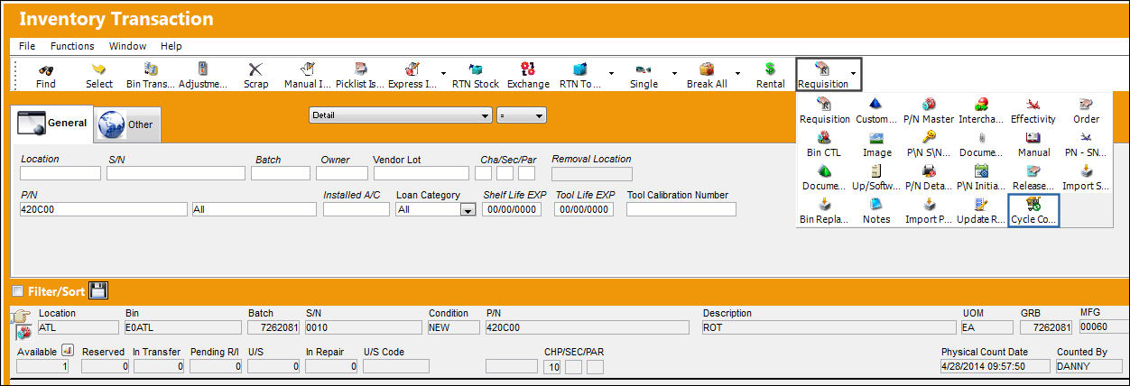
Task: Click the Scrap toolbar icon
Action: pyautogui.click(x=256, y=69)
